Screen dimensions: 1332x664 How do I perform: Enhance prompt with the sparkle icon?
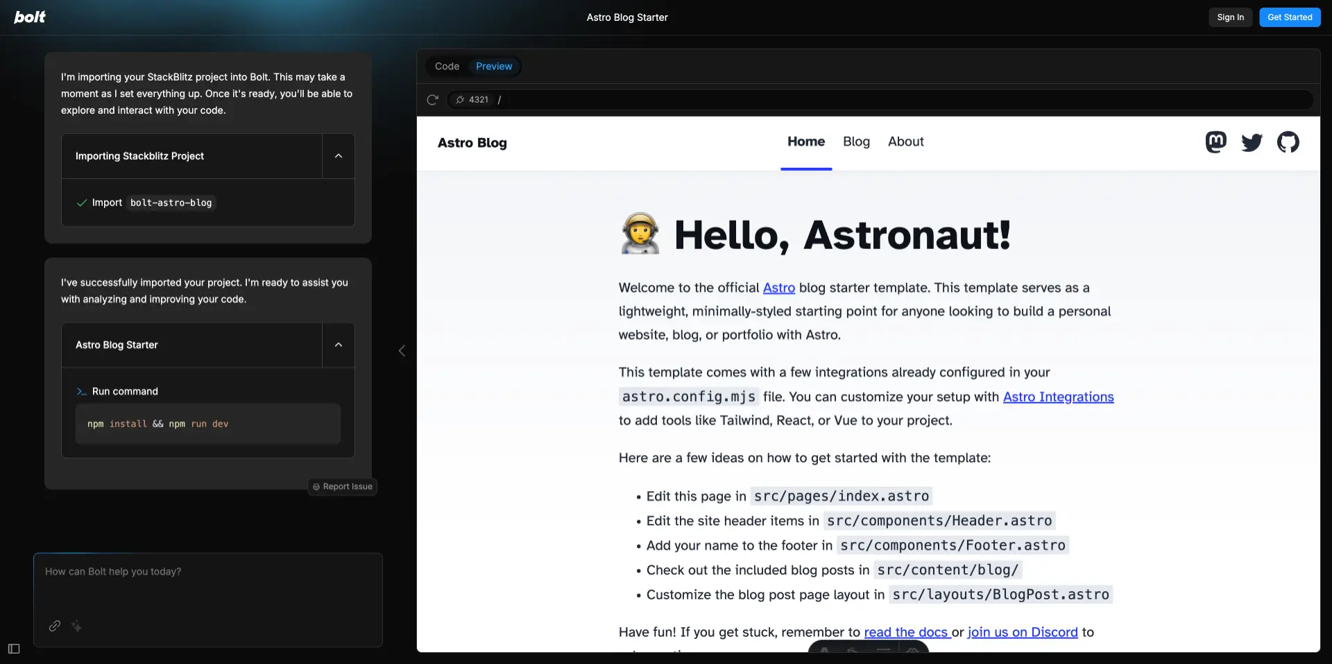click(x=76, y=626)
